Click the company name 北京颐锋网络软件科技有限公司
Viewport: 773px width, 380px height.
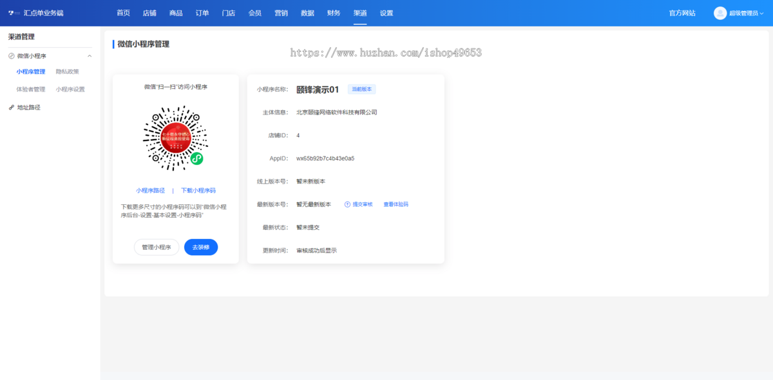pos(337,112)
